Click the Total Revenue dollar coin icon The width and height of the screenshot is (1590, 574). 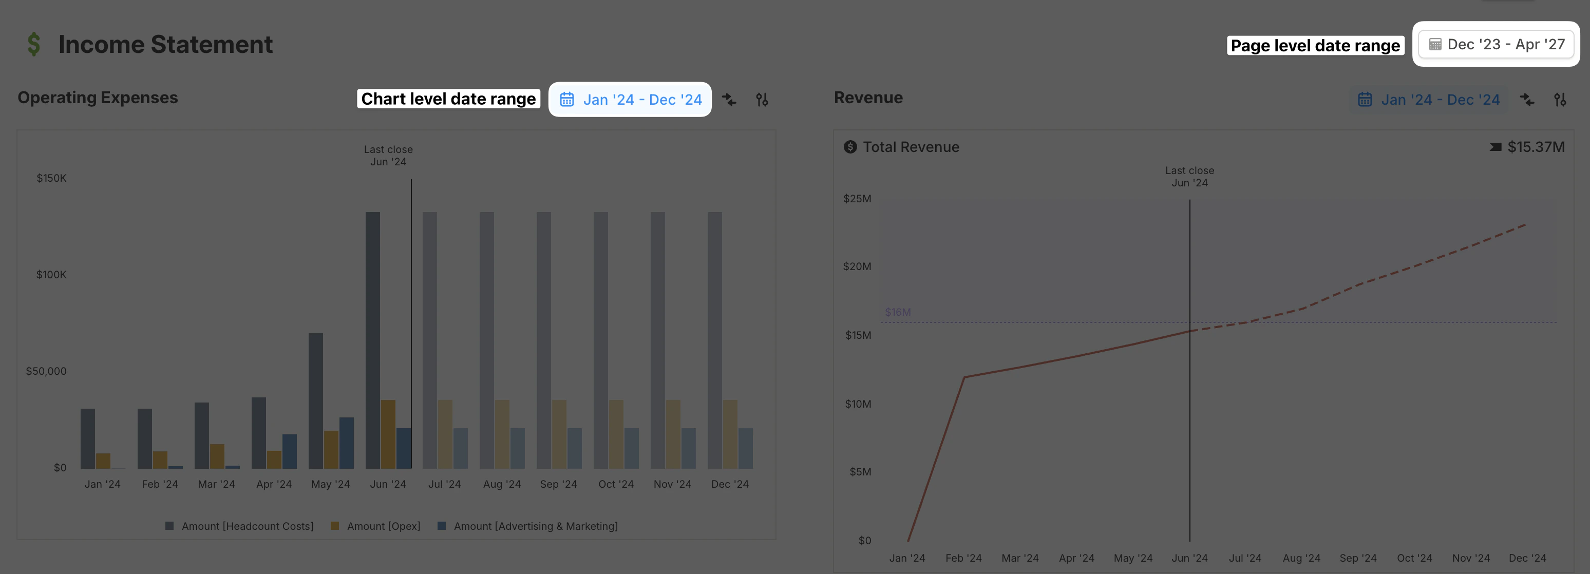pyautogui.click(x=850, y=147)
